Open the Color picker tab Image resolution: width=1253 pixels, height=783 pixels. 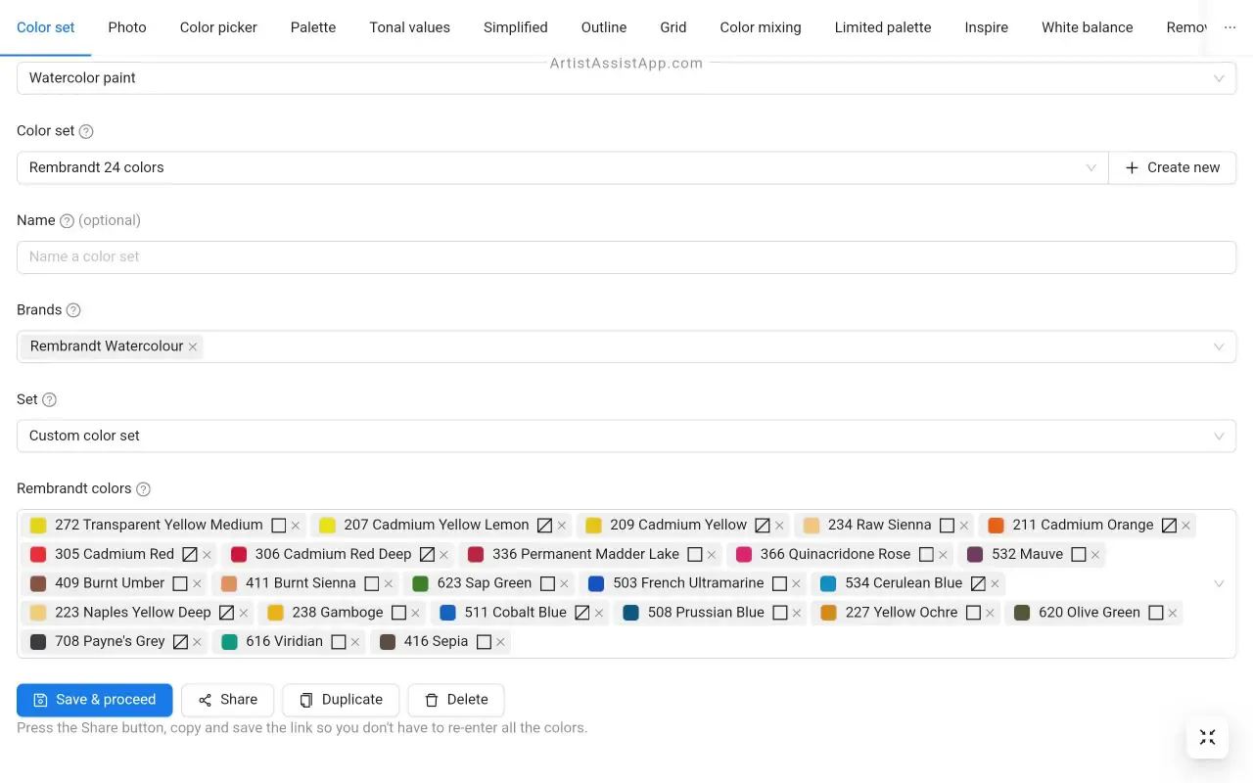(x=218, y=27)
